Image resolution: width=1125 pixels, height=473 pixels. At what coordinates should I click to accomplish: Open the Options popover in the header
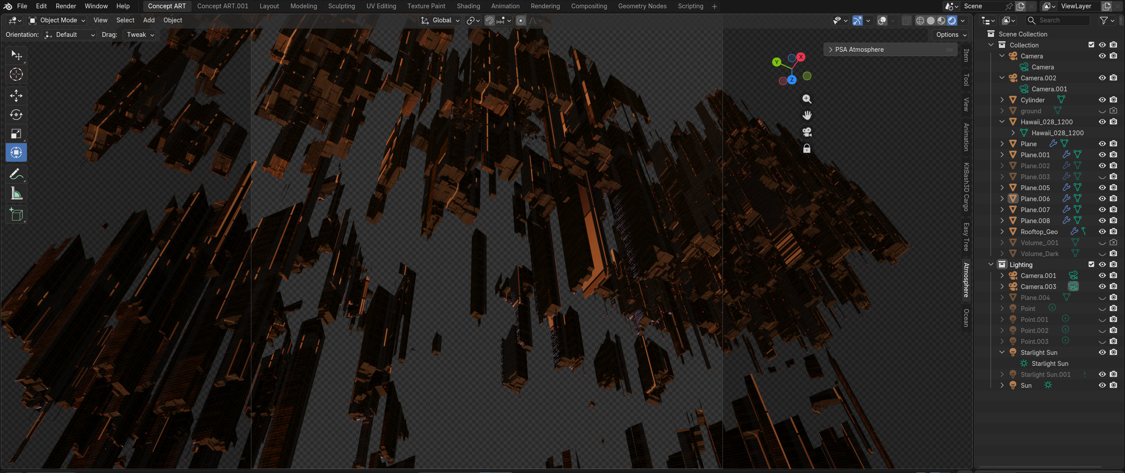(x=949, y=35)
